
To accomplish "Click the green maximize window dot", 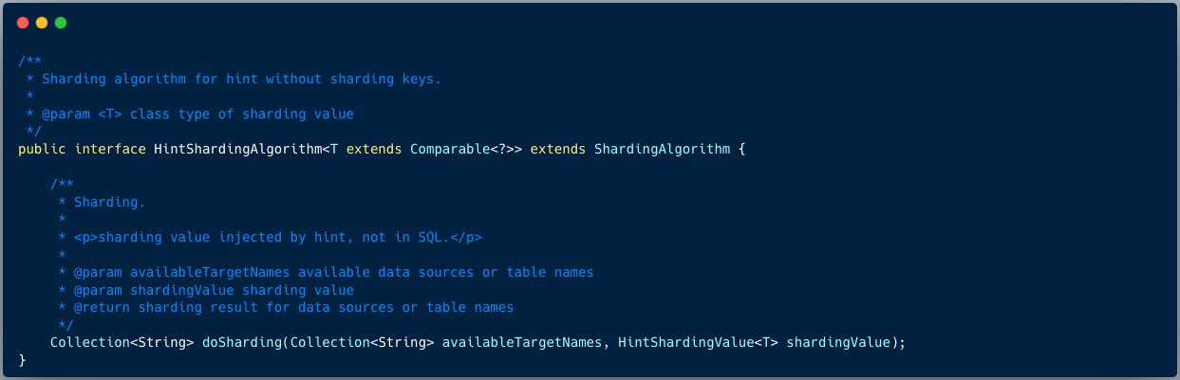I will pyautogui.click(x=61, y=23).
